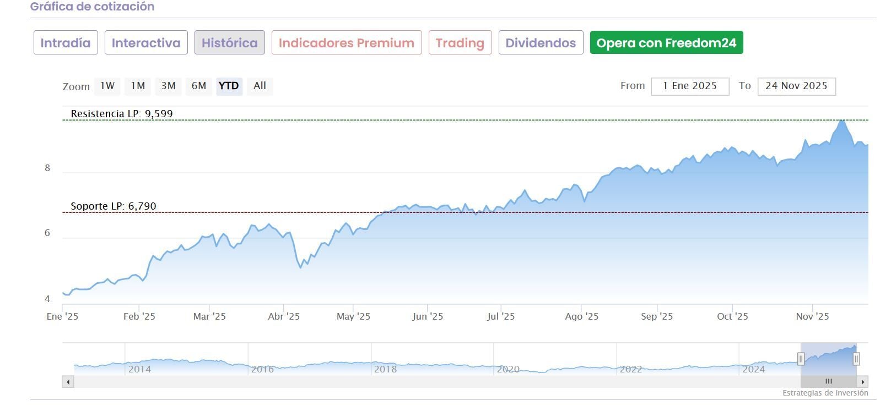The image size is (891, 406).
Task: Open the From date field
Action: [690, 86]
